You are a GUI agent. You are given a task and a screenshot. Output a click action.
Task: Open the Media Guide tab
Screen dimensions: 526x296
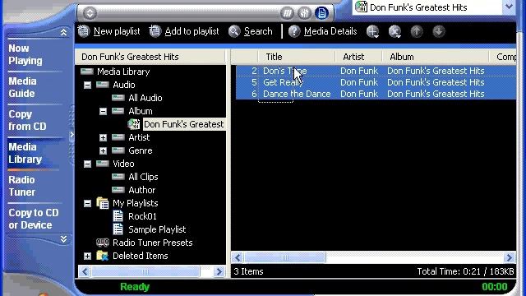point(22,87)
